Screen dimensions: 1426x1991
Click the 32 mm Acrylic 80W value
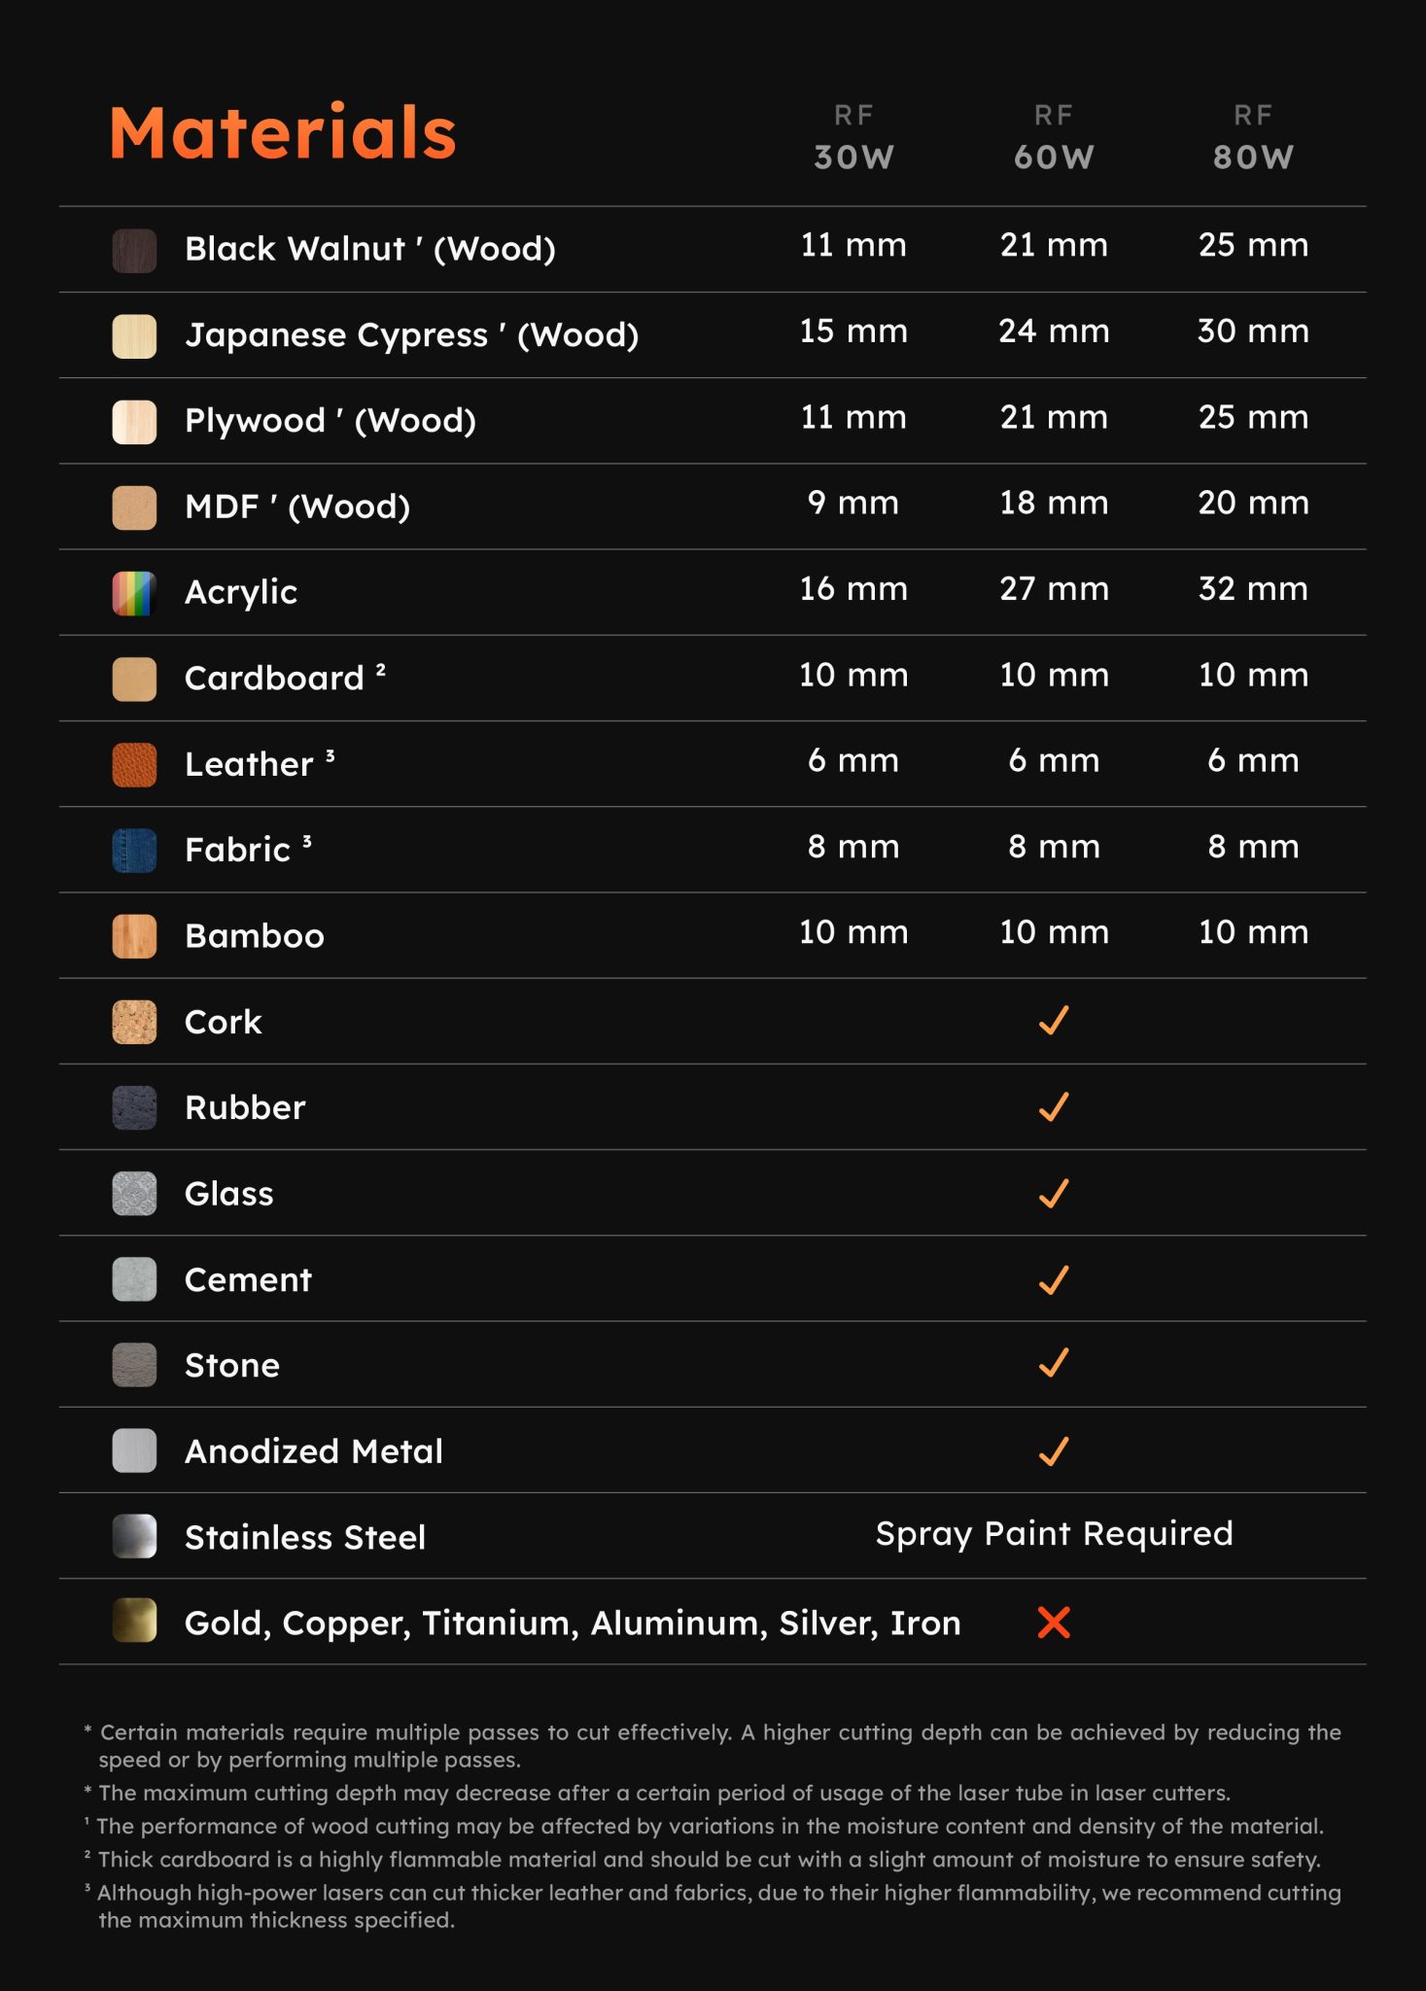(x=1253, y=589)
